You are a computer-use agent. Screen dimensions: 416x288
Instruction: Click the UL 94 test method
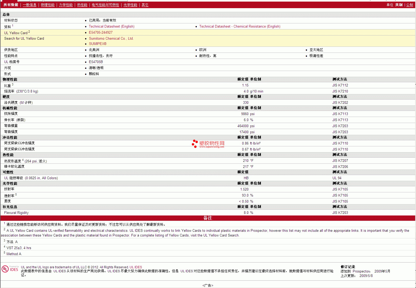337,178
